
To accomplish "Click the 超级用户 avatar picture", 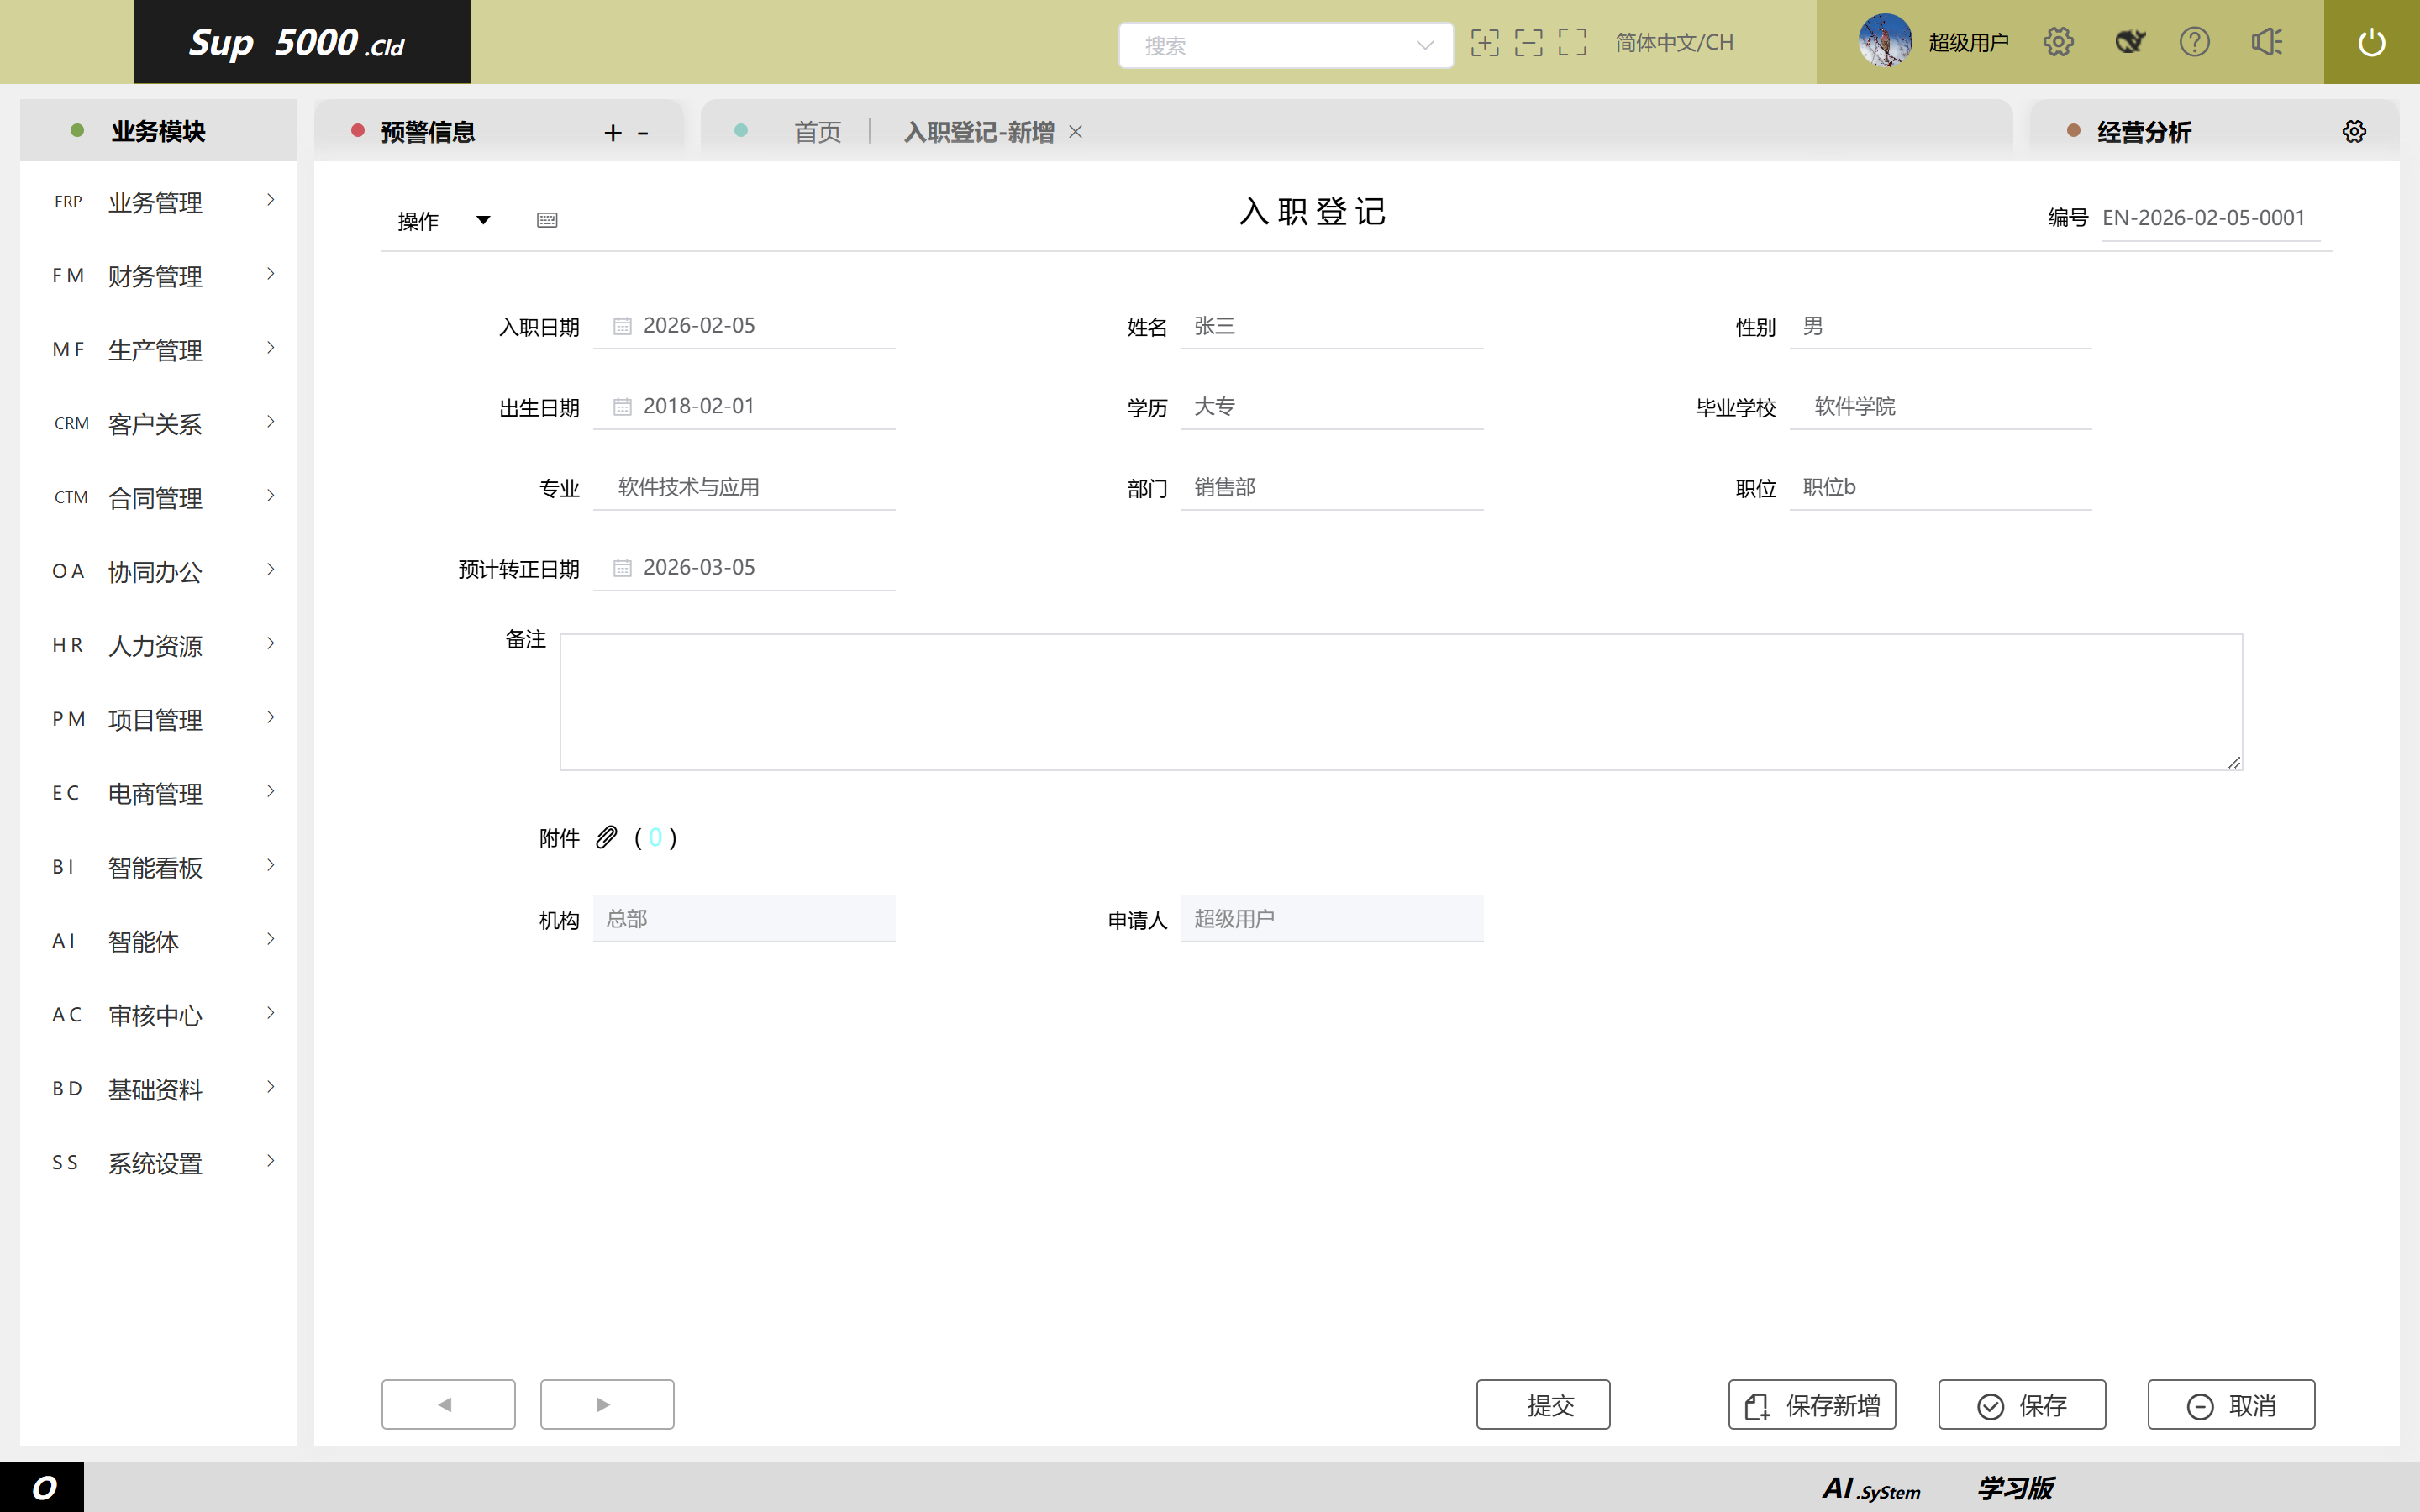I will click(1885, 41).
